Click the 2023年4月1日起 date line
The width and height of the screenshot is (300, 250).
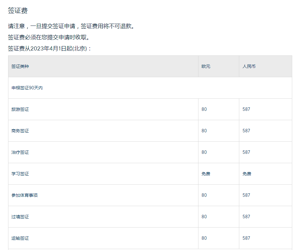[50, 48]
